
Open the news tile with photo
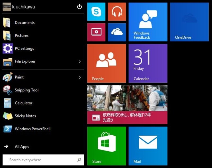[x=127, y=104]
